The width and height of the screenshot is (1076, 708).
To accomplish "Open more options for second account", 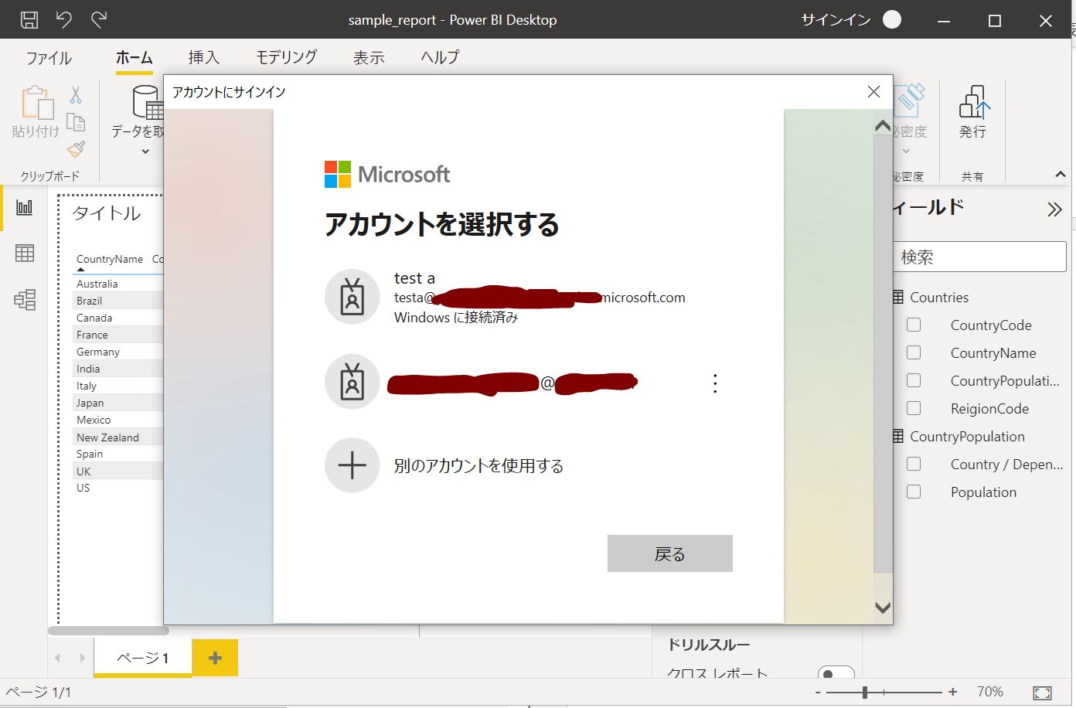I will tap(715, 383).
